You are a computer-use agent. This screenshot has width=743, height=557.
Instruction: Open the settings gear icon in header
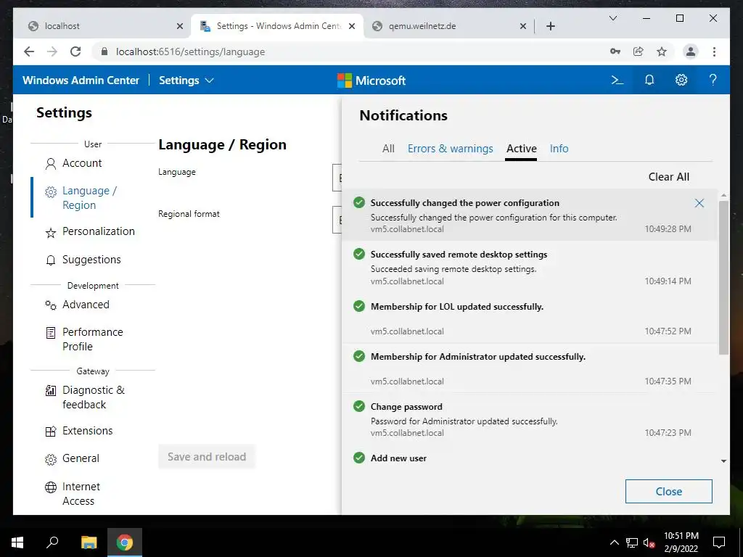click(x=681, y=80)
